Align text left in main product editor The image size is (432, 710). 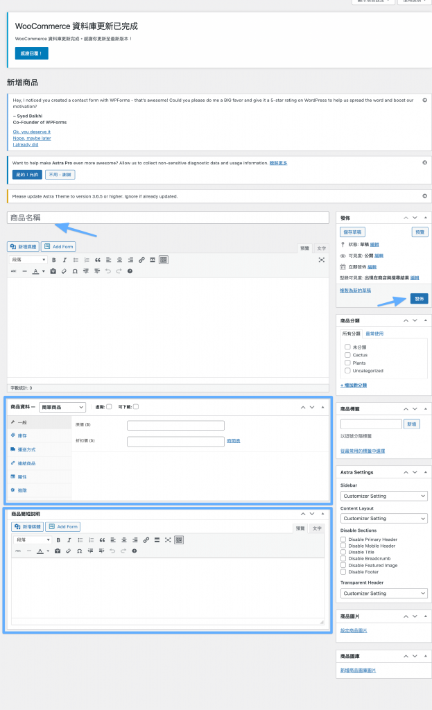109,260
